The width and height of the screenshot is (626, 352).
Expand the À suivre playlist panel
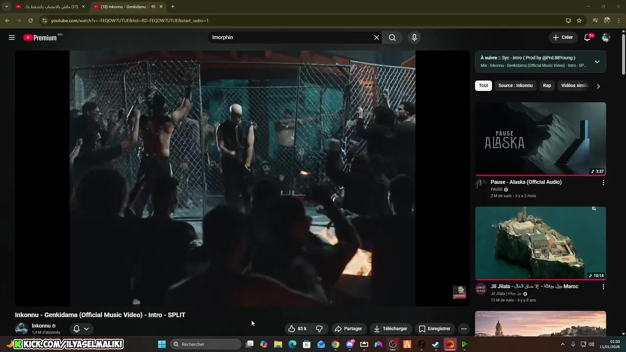[x=597, y=62]
